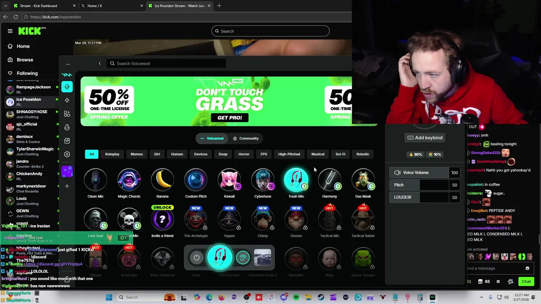Click the purple profile avatar in Voicemod sidebar
The image size is (541, 304).
coord(67,171)
